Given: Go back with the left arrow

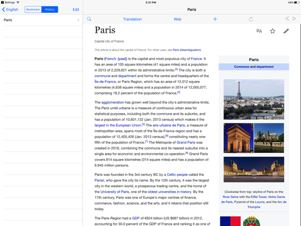Looking at the screenshot, I should (287, 19).
